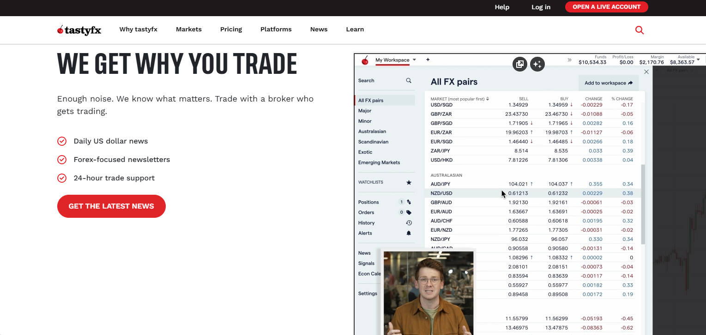Select the EUR/SGD row
Screen dimensions: 706x335
coord(532,142)
